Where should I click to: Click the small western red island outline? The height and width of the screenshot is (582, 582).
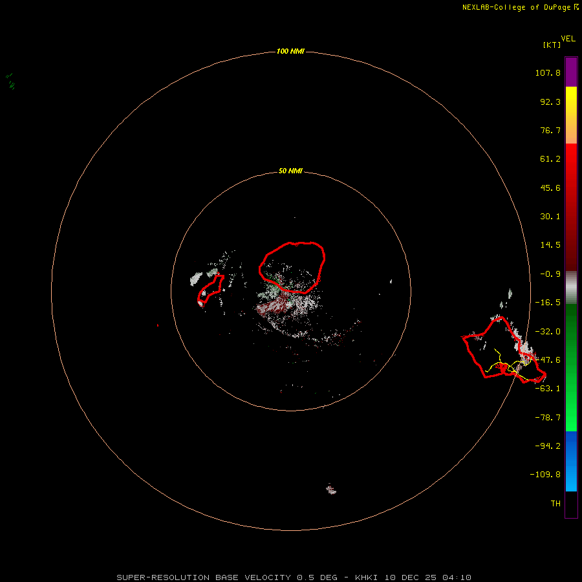[x=211, y=290]
